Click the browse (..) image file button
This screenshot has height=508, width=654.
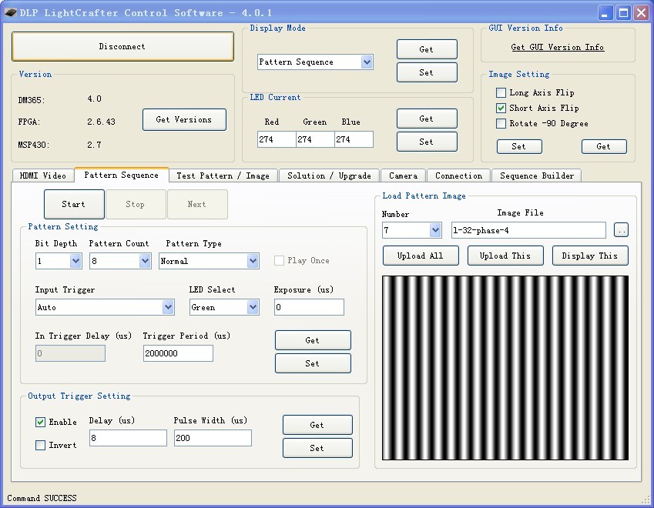click(x=621, y=230)
